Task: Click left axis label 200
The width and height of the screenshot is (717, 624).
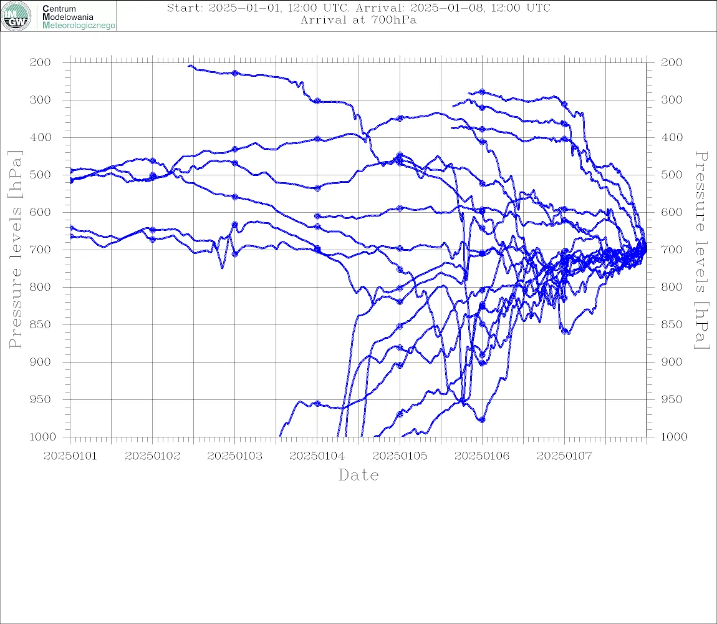Action: [x=41, y=62]
